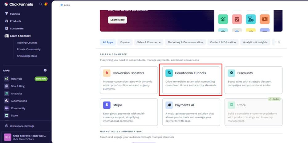Click the Automations label
The height and width of the screenshot is (143, 308).
coord(19,101)
